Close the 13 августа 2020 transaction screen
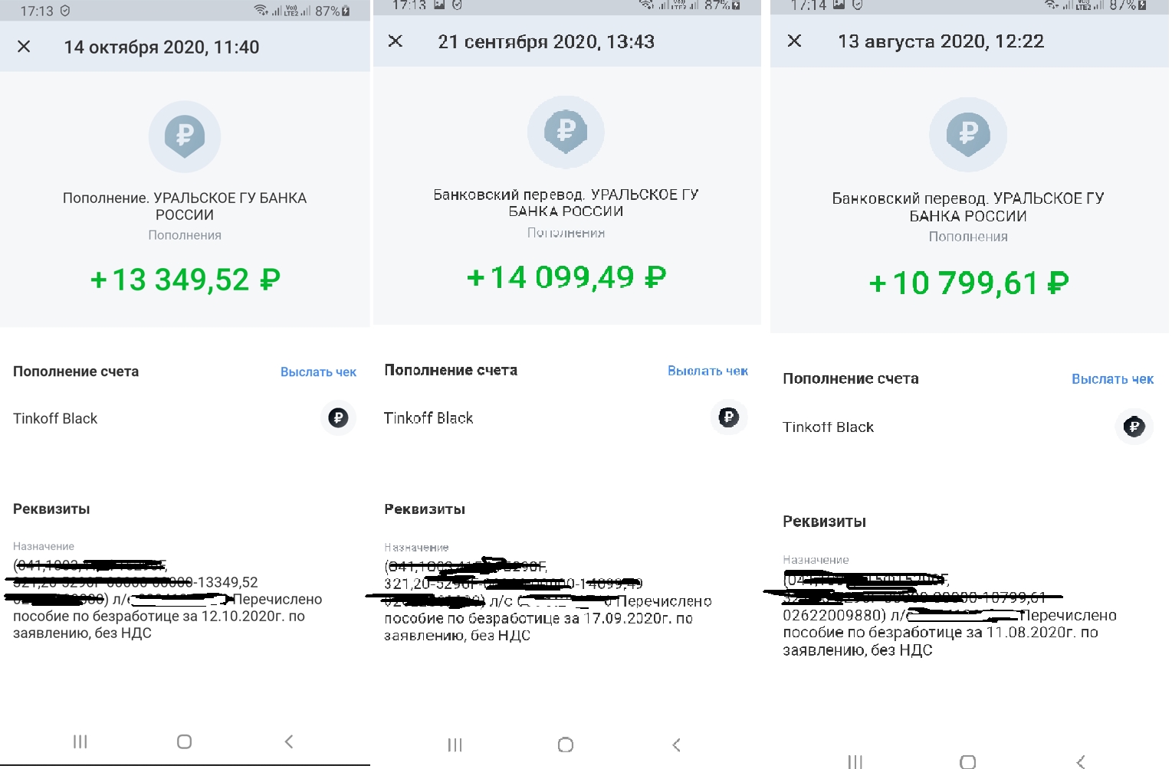The height and width of the screenshot is (769, 1172). click(795, 41)
